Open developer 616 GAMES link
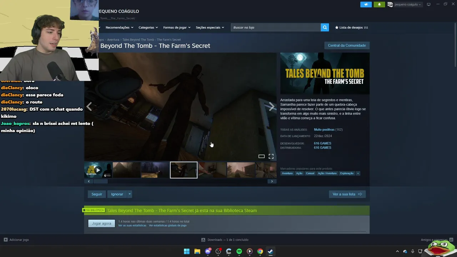The height and width of the screenshot is (257, 457). [x=322, y=143]
